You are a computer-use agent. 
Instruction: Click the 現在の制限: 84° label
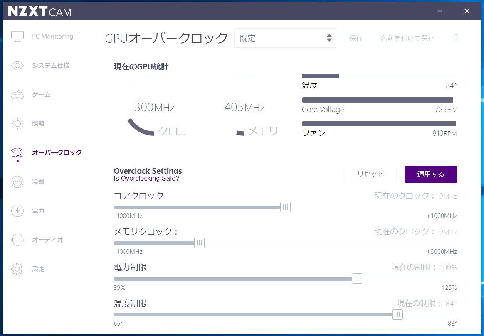click(x=427, y=303)
